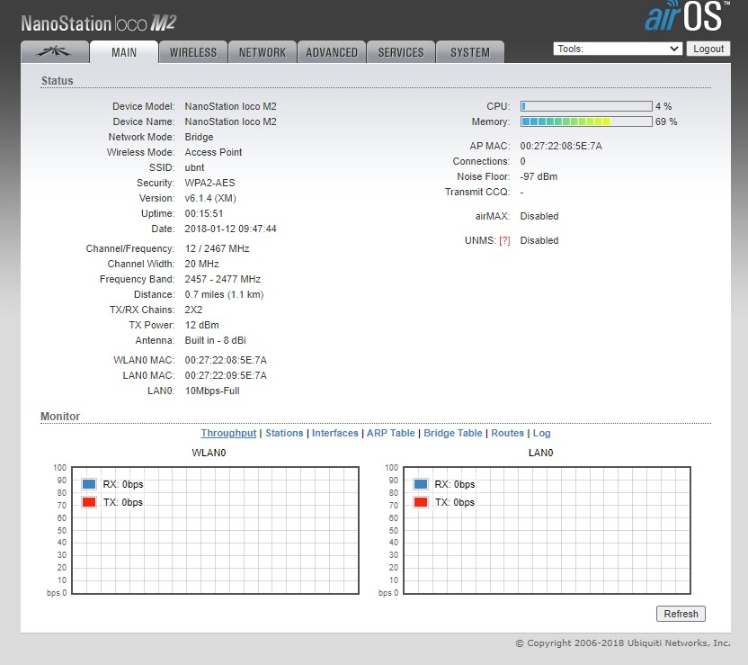
Task: Click the UNMS Disabled value
Action: pos(539,240)
